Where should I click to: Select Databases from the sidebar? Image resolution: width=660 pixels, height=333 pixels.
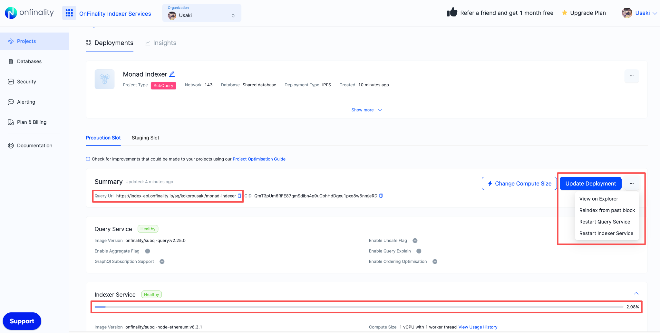[29, 61]
